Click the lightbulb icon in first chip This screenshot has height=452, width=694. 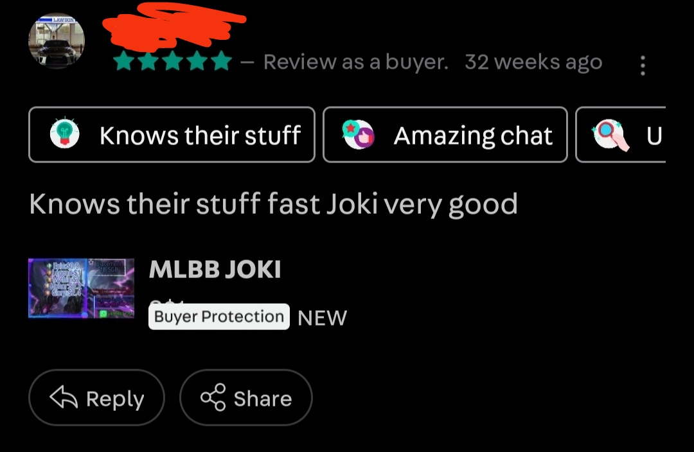point(65,133)
